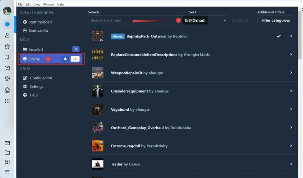Viewport: 303px width, 178px height.
Task: Click planet-shaped icon in left strip
Action: click(x=7, y=90)
